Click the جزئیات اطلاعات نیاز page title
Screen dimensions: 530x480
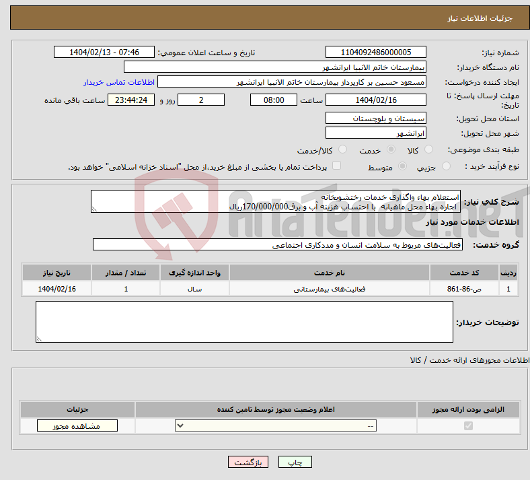pos(480,18)
